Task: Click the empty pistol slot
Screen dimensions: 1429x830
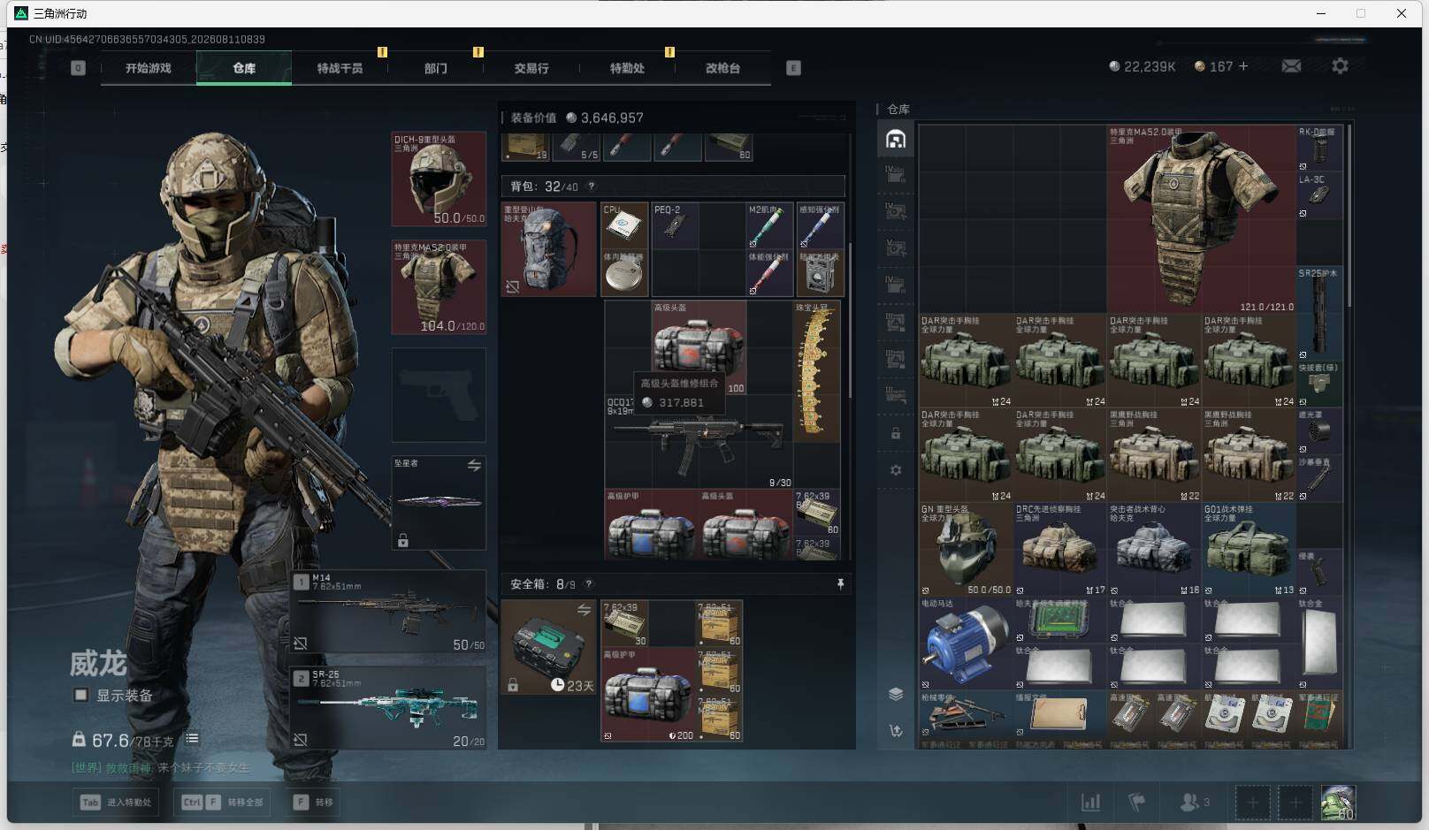Action: (439, 394)
